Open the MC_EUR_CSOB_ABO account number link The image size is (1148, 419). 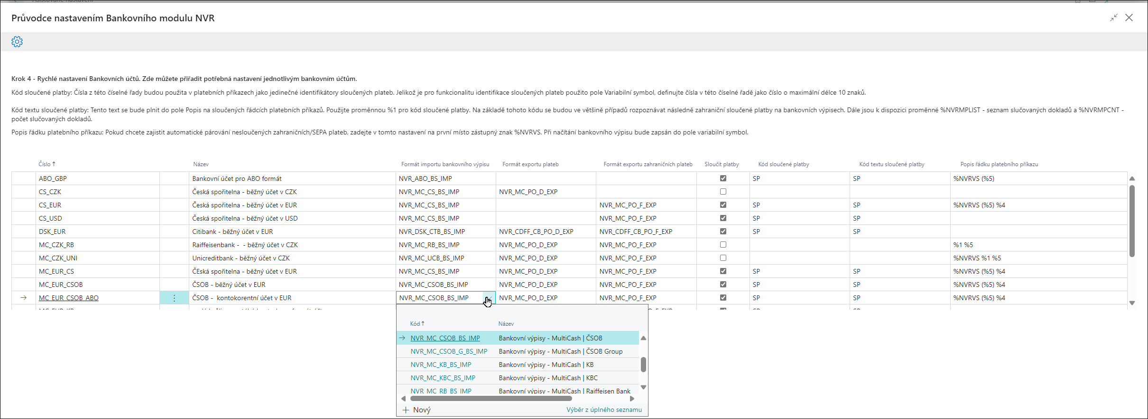point(69,298)
